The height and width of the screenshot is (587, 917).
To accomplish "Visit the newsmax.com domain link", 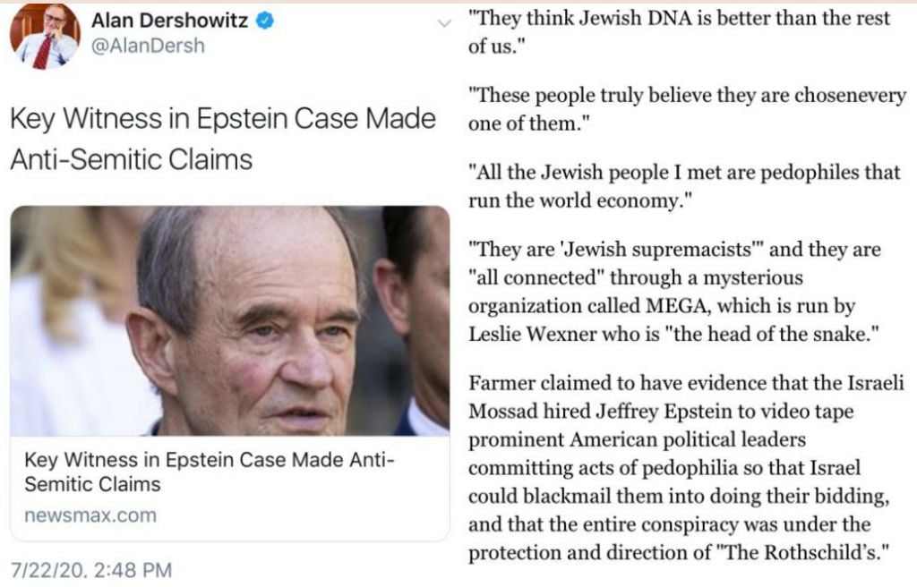I will tap(90, 515).
